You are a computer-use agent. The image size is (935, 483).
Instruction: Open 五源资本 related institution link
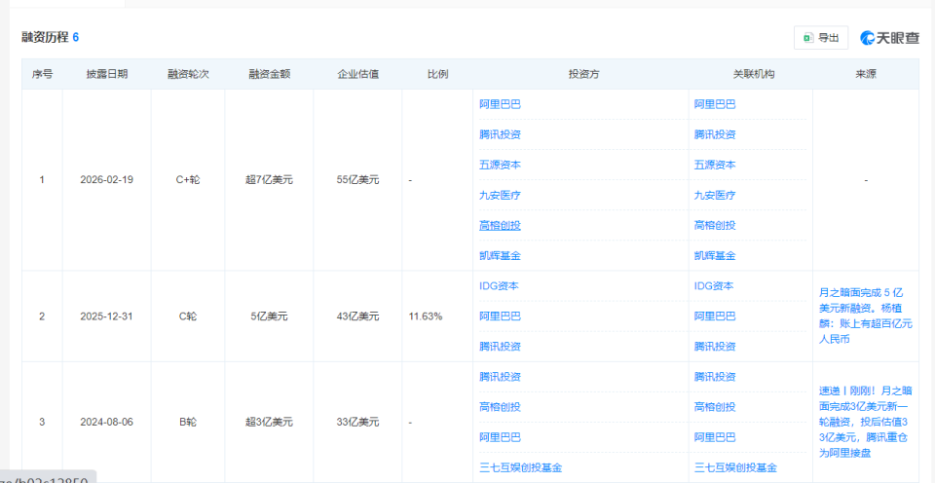(714, 165)
